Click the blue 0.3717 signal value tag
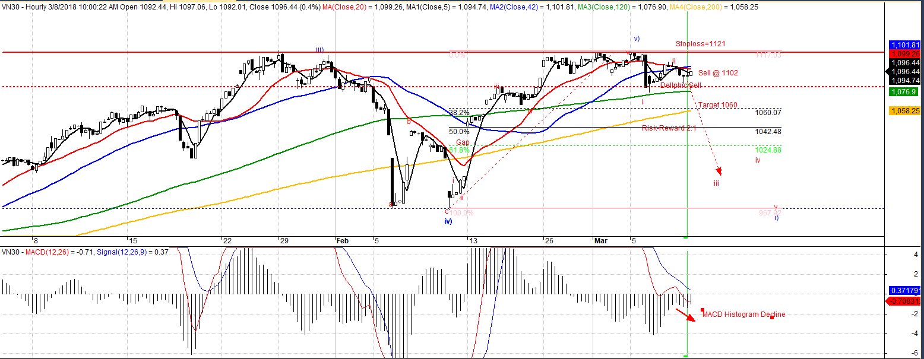Viewport: 924px width, 359px height. 904,291
